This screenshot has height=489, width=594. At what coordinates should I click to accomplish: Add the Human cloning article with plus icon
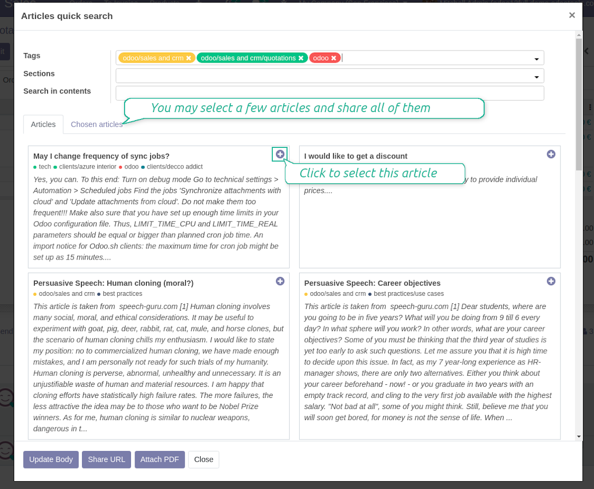coord(280,281)
